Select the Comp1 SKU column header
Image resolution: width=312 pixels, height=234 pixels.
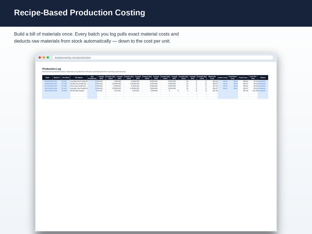(x=101, y=77)
